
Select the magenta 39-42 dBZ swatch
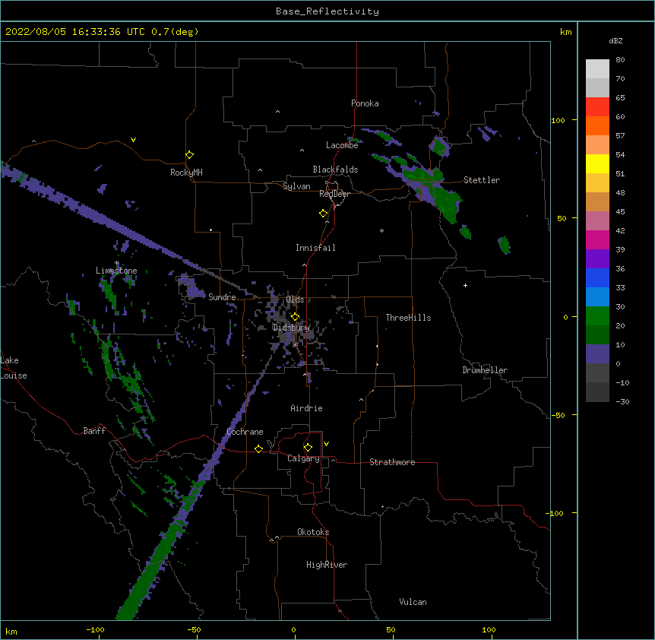point(597,239)
